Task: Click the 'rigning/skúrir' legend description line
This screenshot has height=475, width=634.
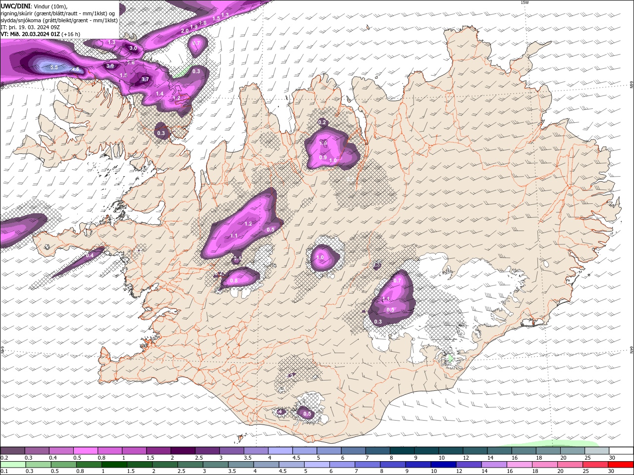Action: click(57, 13)
